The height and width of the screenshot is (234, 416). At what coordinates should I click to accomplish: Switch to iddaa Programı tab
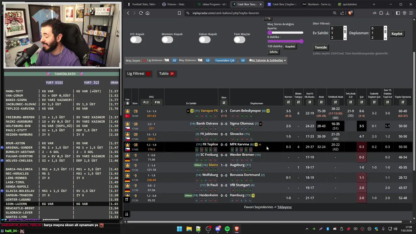coord(212,4)
